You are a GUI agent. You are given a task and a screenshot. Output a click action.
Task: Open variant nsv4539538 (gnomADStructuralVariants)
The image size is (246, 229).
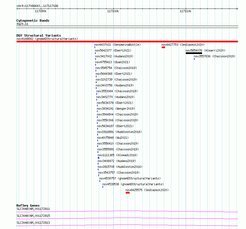coord(133,184)
